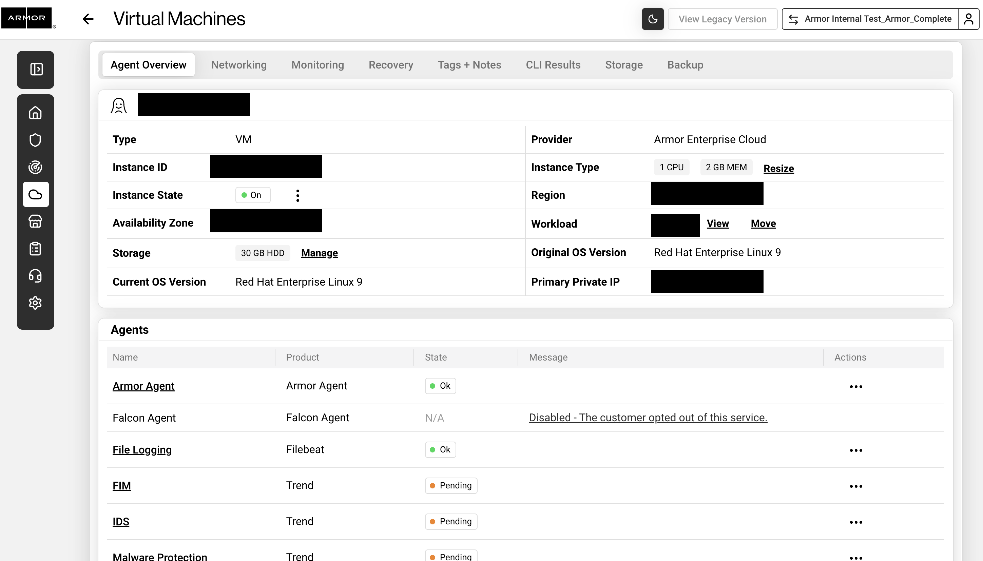The width and height of the screenshot is (983, 561).
Task: Open the clipboard reports sidebar icon
Action: click(36, 249)
